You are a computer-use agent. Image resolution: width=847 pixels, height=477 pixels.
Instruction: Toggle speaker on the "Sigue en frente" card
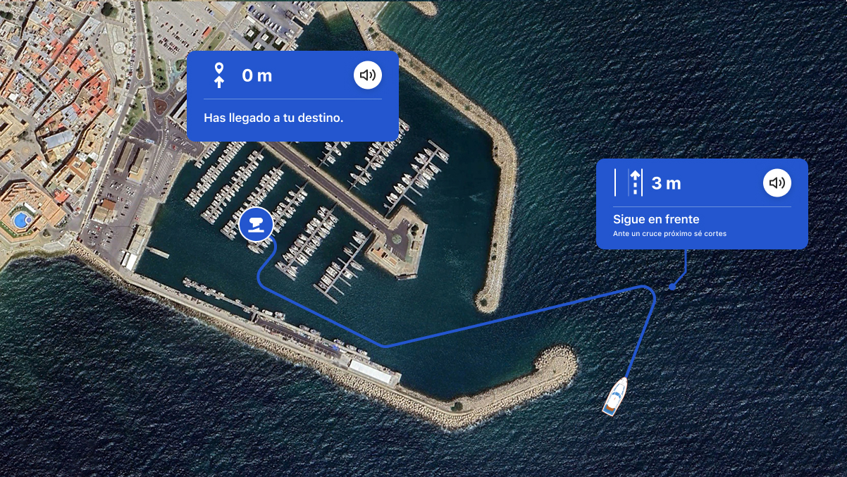pos(777,183)
